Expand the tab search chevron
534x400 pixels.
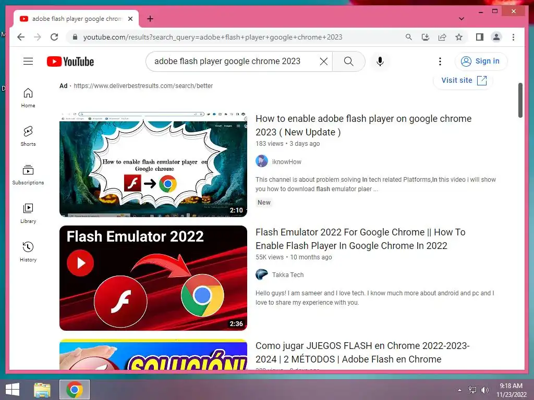coord(462,19)
